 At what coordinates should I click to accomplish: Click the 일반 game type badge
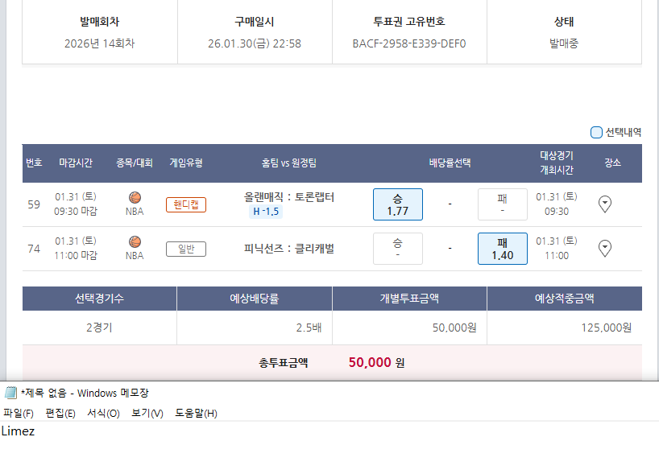click(x=186, y=249)
